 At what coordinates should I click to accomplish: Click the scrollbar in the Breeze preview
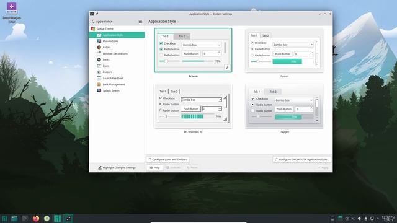tap(225, 48)
